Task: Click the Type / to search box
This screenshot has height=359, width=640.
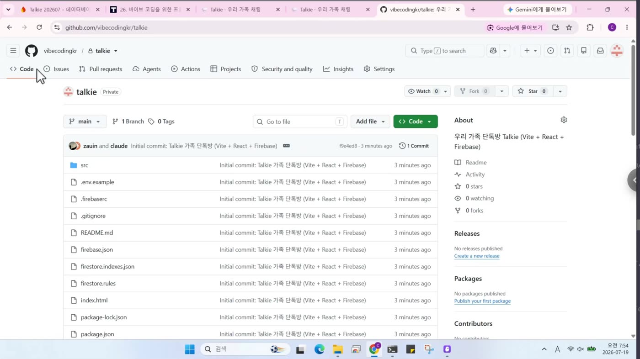Action: [444, 51]
